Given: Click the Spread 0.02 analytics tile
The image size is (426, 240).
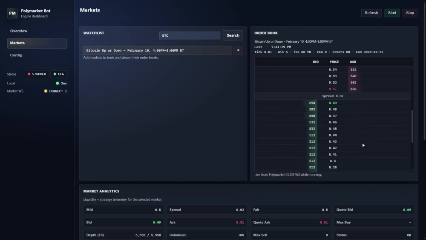Looking at the screenshot, I should click(x=207, y=210).
